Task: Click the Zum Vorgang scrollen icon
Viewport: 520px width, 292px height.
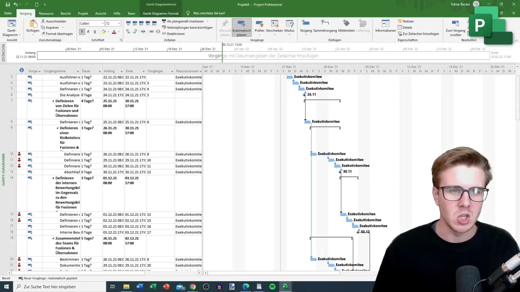Action: (x=455, y=24)
